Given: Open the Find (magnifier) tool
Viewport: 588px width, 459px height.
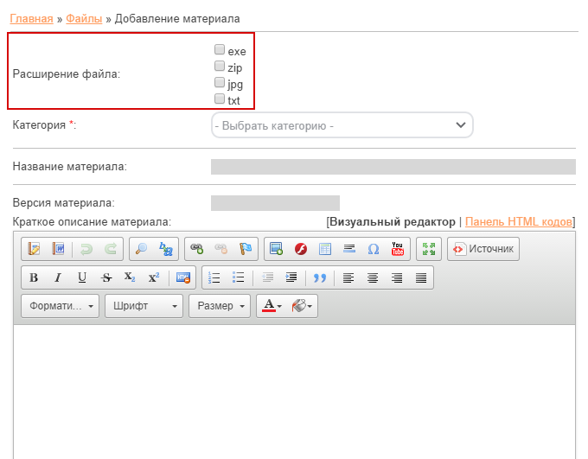Looking at the screenshot, I should [142, 249].
